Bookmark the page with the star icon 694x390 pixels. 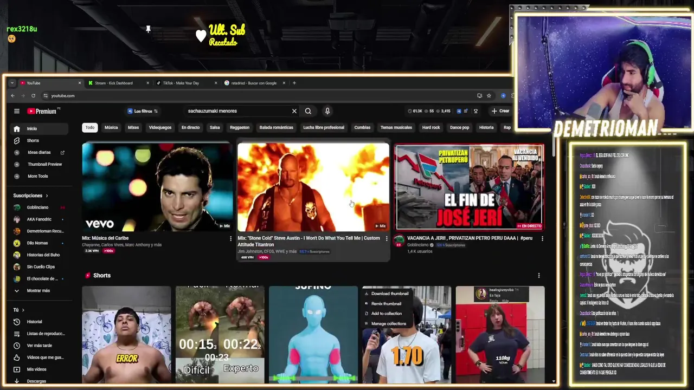(489, 96)
